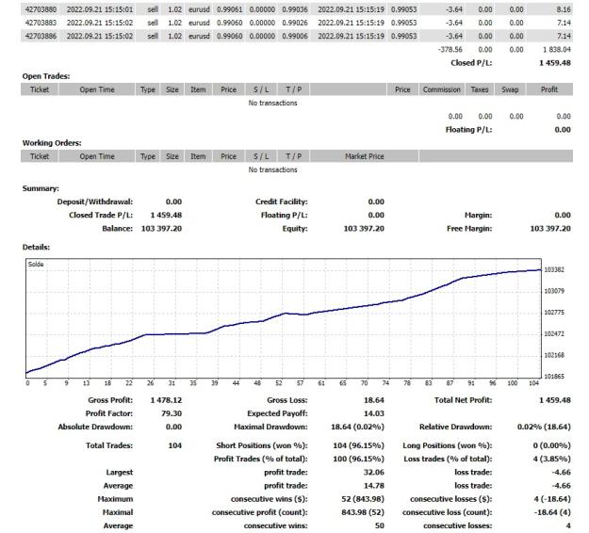Click Long Positions value 0 (0.00%)
The height and width of the screenshot is (533, 589).
552,446
